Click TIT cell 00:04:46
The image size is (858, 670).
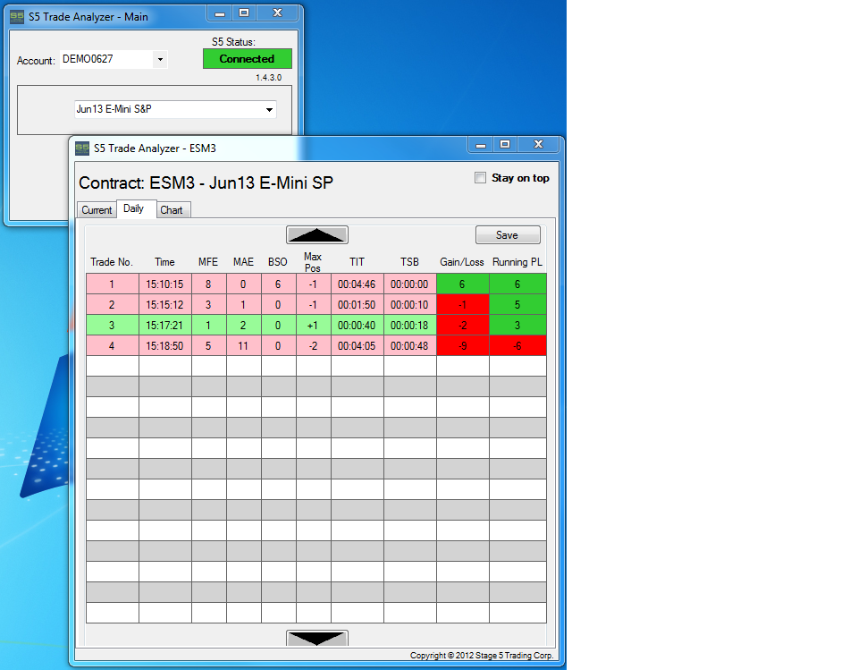point(357,284)
